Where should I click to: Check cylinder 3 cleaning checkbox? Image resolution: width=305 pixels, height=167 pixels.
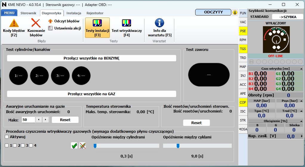tap(23, 146)
